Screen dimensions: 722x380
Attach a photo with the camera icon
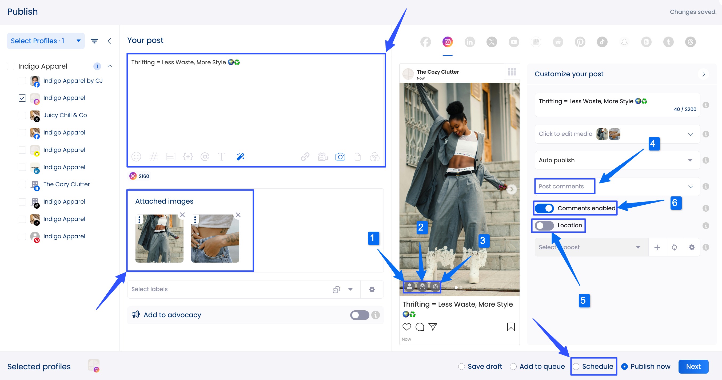pos(340,156)
